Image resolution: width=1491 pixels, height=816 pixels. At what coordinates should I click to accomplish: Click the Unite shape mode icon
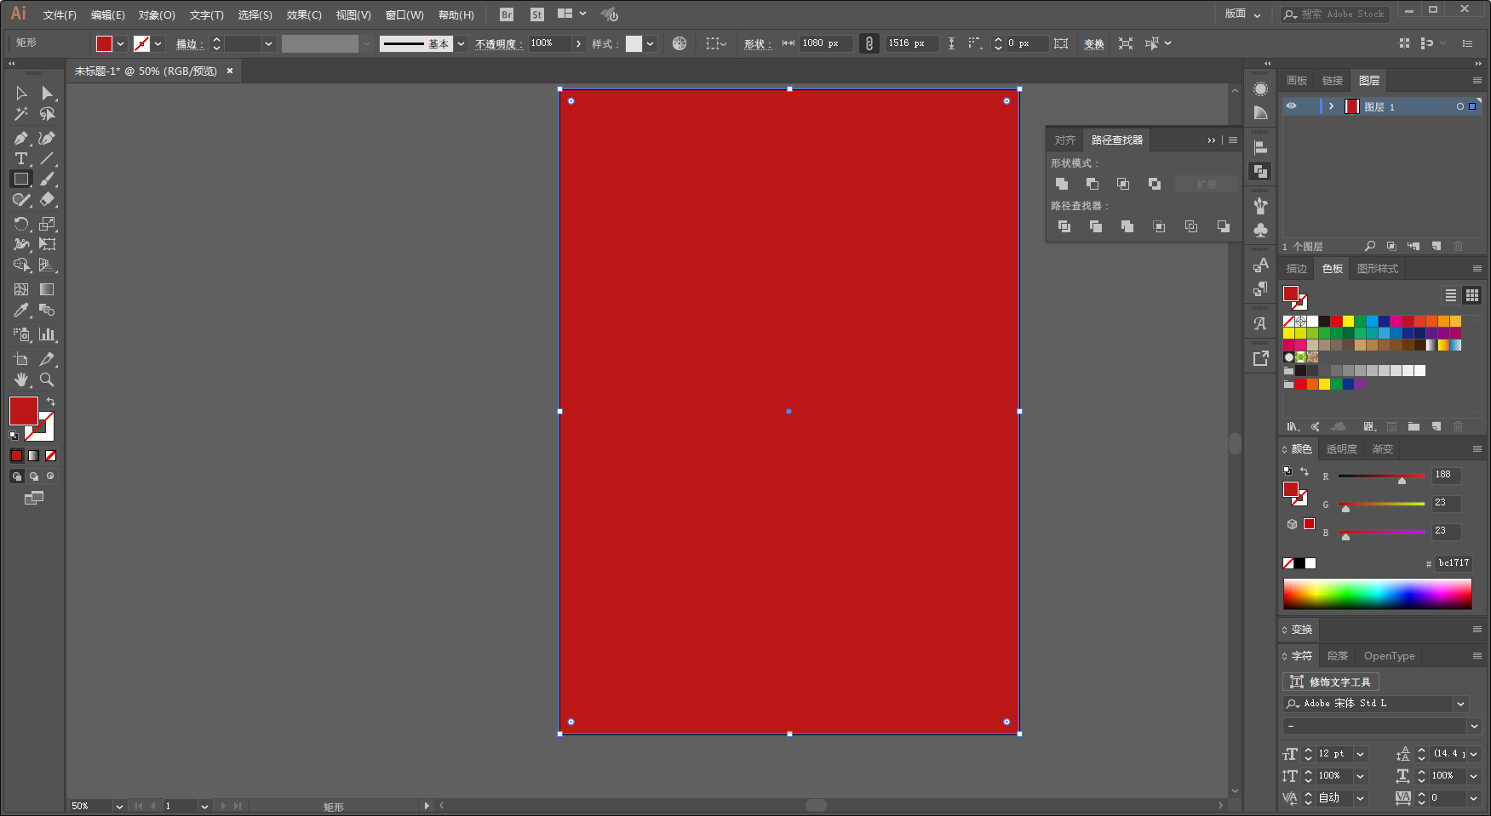pyautogui.click(x=1062, y=184)
